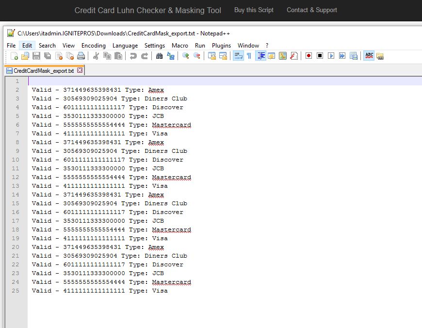422x328 pixels.
Task: Click the New file toolbar icon
Action: click(x=14, y=56)
